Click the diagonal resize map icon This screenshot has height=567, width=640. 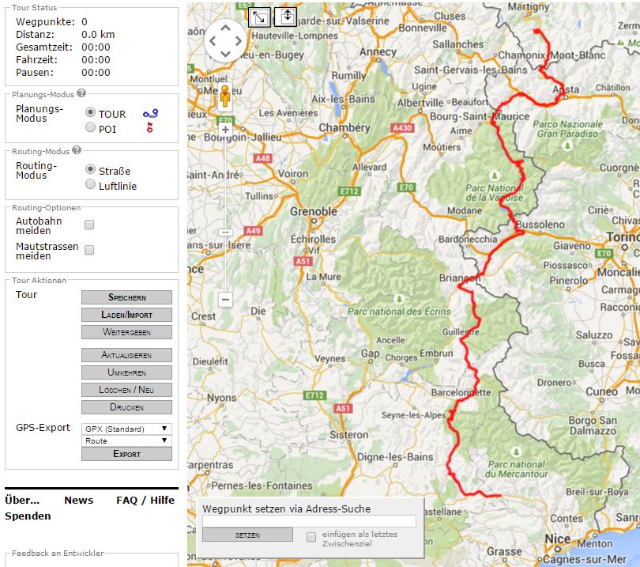click(x=259, y=17)
